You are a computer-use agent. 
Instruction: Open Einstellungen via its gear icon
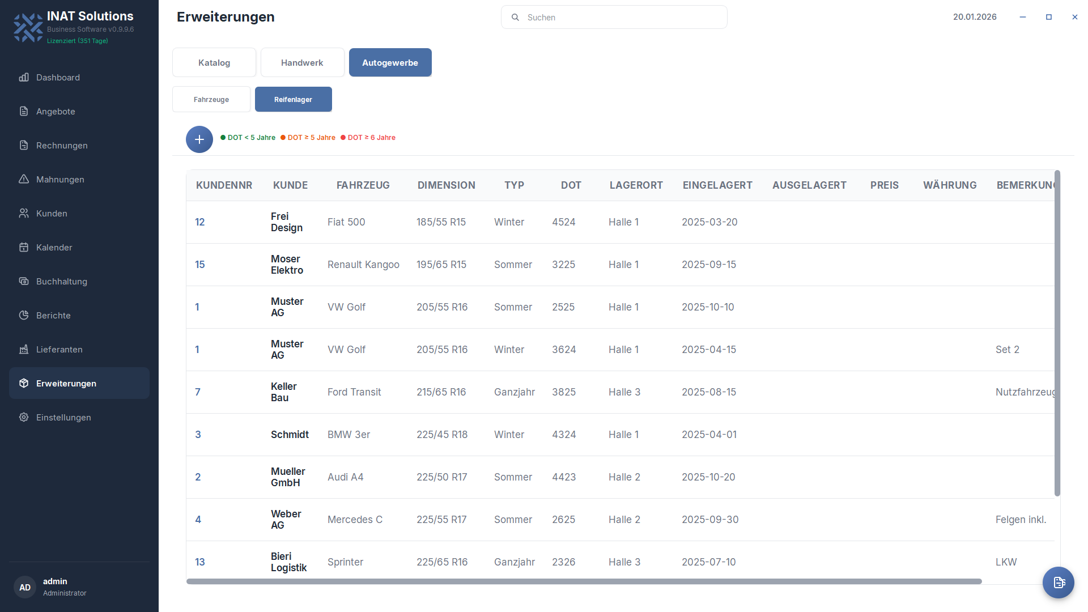pyautogui.click(x=24, y=418)
